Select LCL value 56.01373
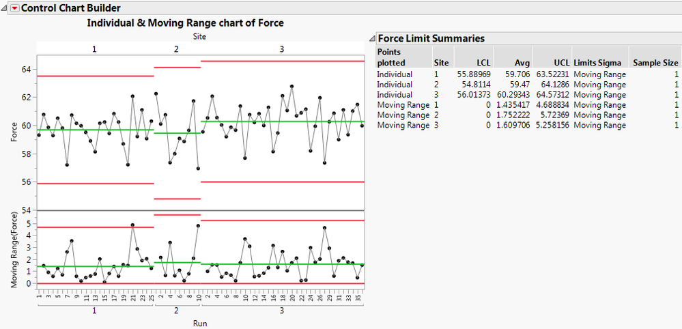 pyautogui.click(x=473, y=95)
